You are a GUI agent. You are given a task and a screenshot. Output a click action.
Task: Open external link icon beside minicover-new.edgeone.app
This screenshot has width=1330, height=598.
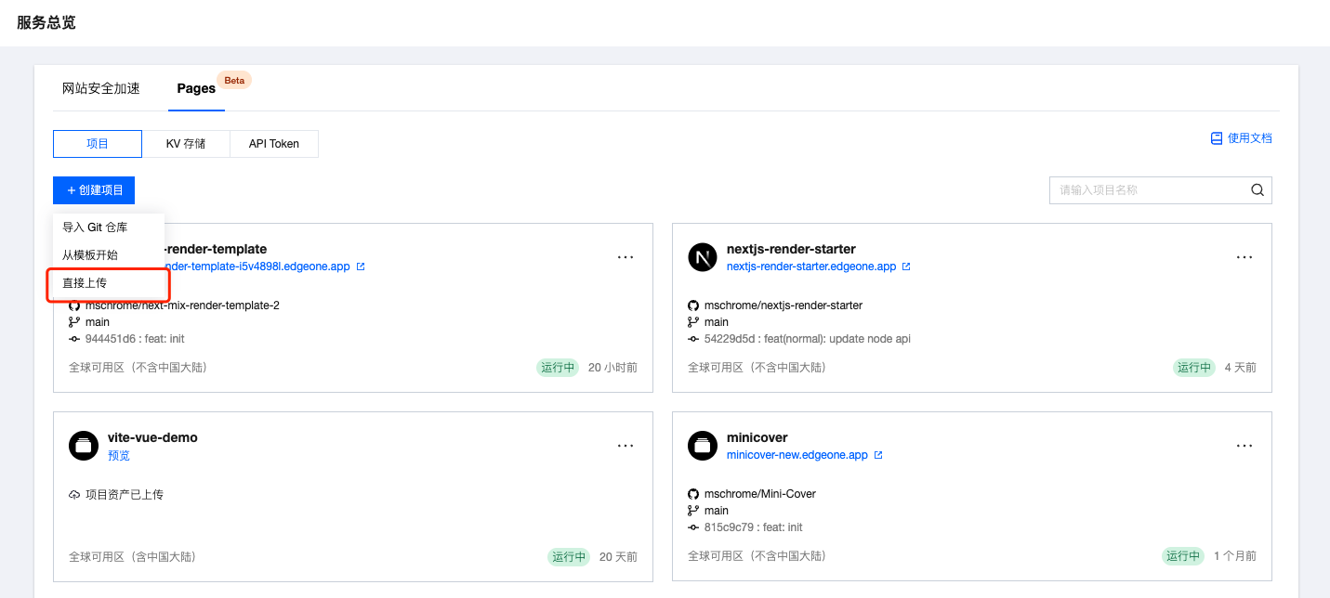pyautogui.click(x=878, y=455)
